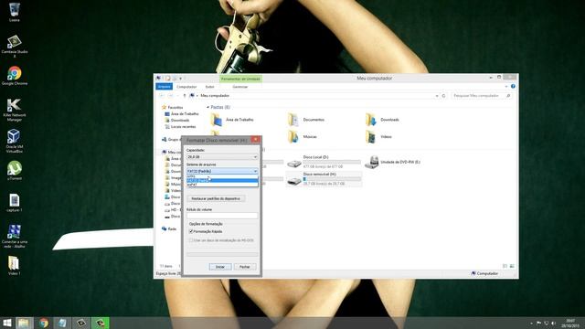
Task: Switch to the Exibir ribbon tab
Action: [209, 87]
